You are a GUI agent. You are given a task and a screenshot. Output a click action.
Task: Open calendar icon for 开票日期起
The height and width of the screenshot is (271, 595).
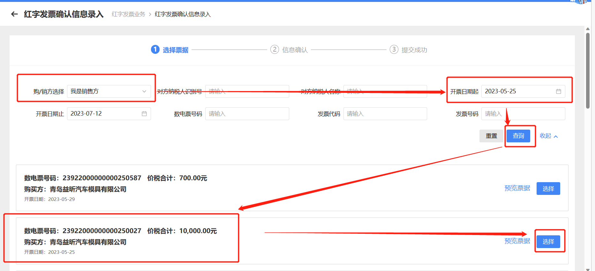pyautogui.click(x=558, y=91)
